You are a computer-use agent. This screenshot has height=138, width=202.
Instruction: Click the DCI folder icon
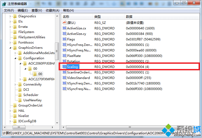(20, 89)
